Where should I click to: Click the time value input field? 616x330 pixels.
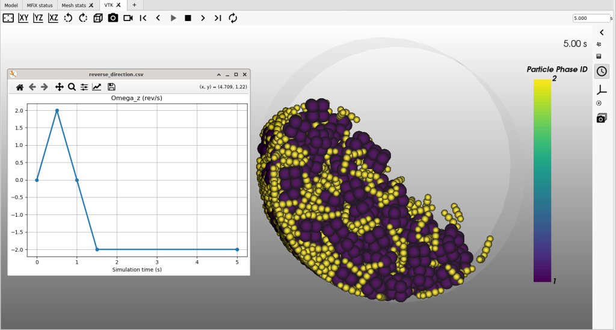tap(590, 18)
